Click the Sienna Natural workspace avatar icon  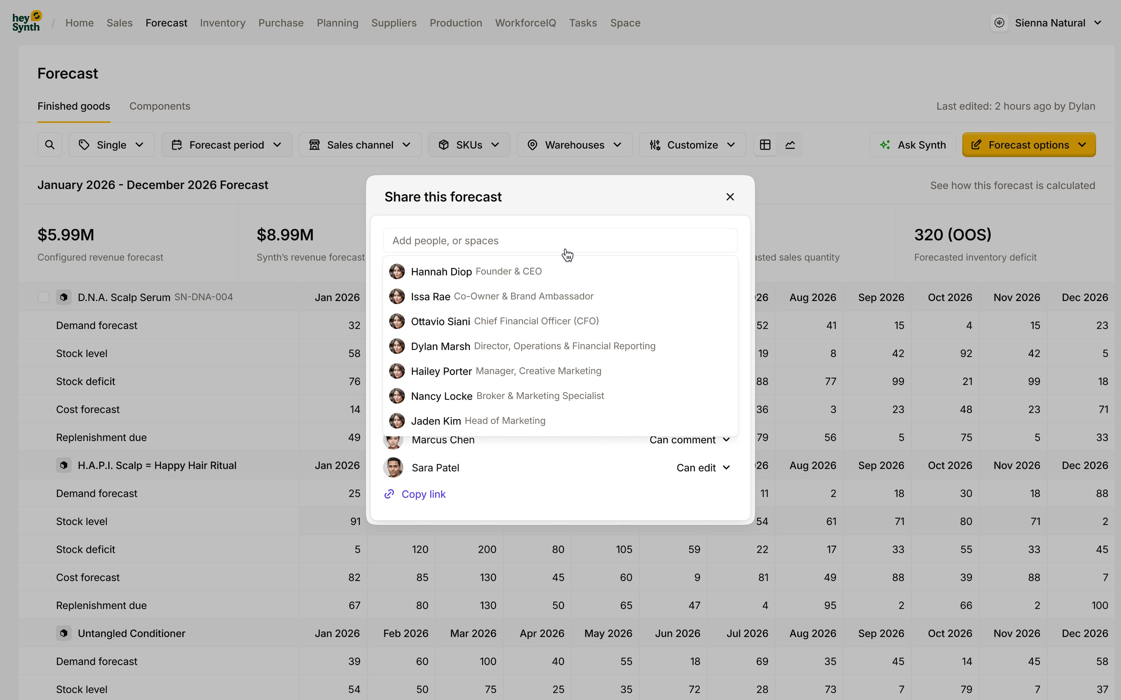(x=999, y=23)
